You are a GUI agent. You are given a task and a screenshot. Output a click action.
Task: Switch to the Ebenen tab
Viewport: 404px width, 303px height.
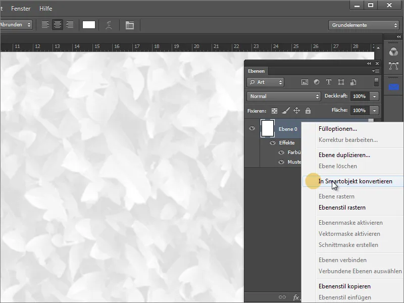tap(256, 71)
